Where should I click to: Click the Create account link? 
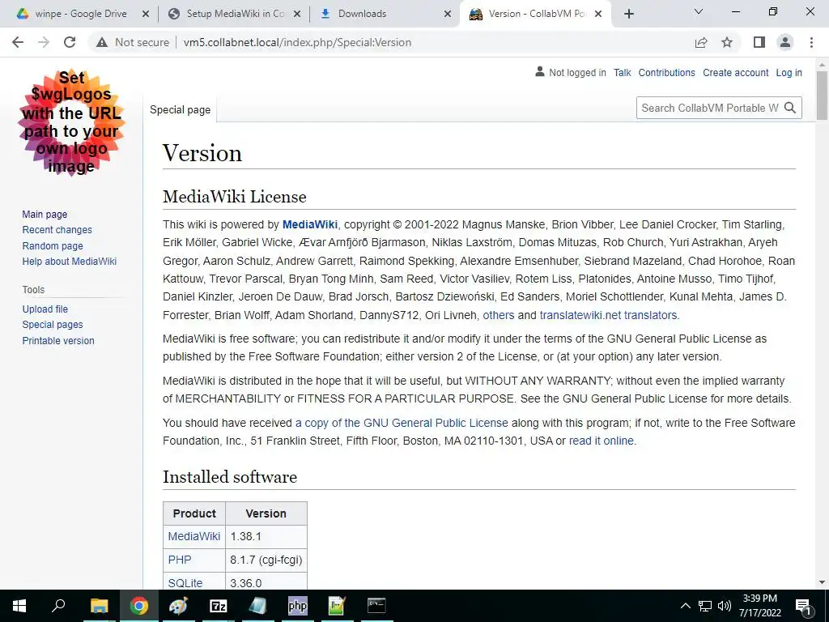[x=735, y=73]
